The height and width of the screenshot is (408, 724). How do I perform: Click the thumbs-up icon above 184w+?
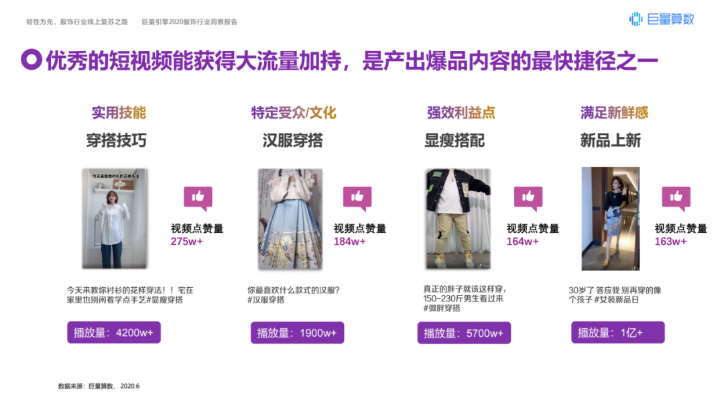point(357,199)
